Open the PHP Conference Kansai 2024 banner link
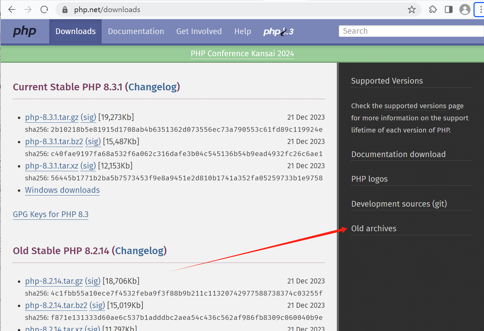 tap(242, 54)
